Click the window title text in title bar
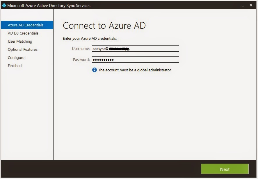The width and height of the screenshot is (258, 179). tap(49, 6)
